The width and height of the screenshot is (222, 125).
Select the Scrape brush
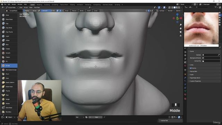coord(9,66)
